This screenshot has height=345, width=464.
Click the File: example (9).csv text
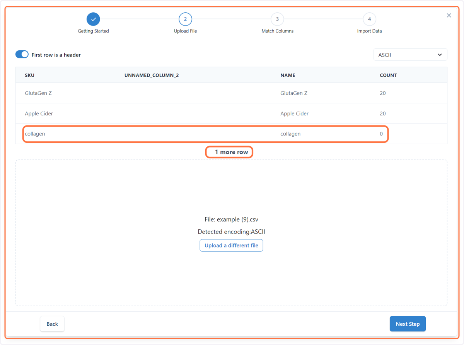(231, 219)
